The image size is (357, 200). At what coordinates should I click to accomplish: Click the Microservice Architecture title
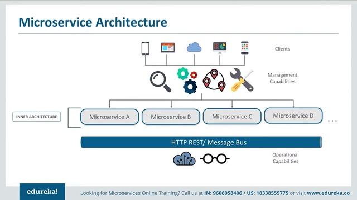click(x=93, y=22)
